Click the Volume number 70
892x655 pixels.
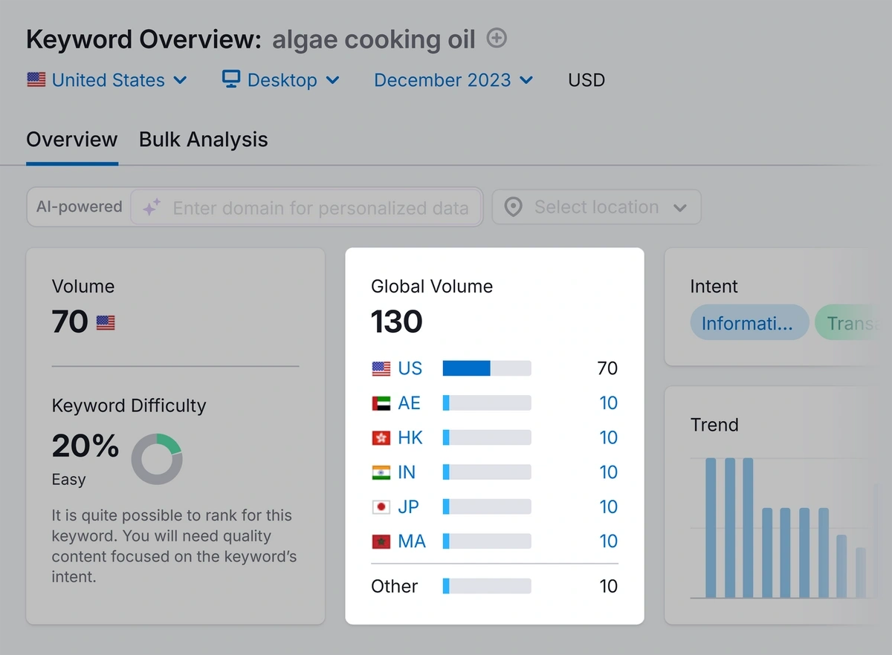pyautogui.click(x=71, y=322)
